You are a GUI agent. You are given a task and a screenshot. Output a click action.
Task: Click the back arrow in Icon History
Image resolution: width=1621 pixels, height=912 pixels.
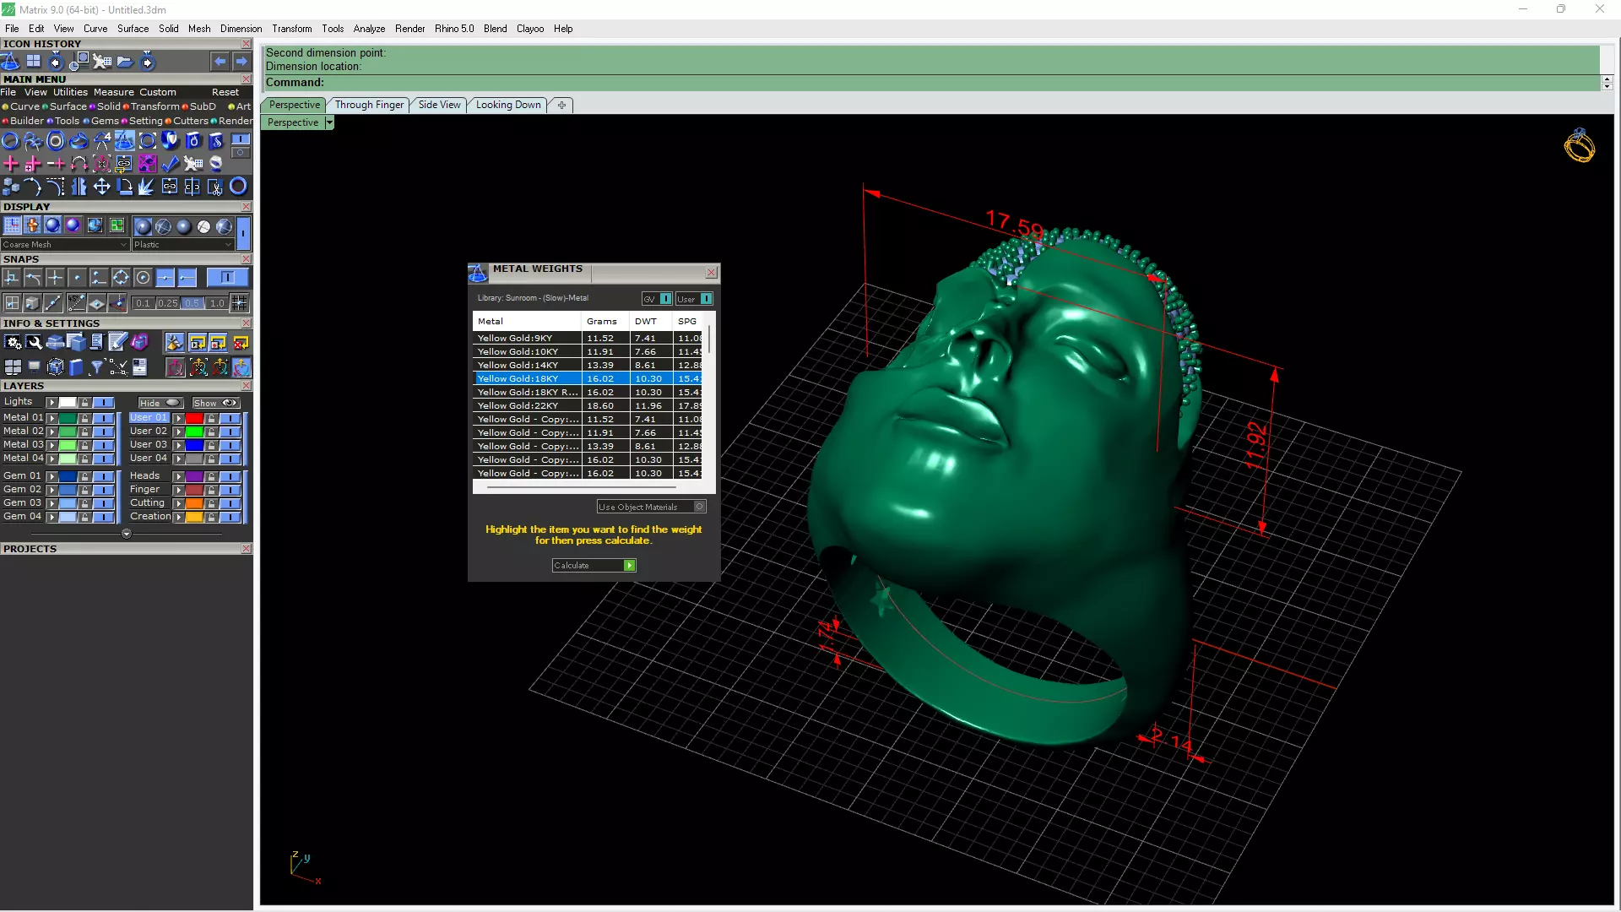[x=220, y=62]
